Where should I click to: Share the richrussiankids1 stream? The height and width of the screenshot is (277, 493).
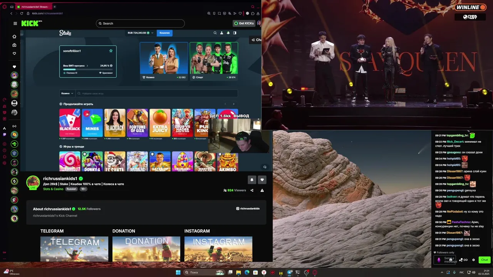252,190
